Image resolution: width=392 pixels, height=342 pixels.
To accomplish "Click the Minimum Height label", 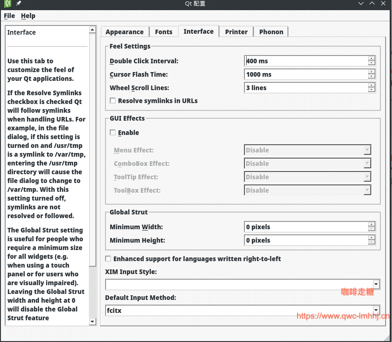I will (137, 241).
